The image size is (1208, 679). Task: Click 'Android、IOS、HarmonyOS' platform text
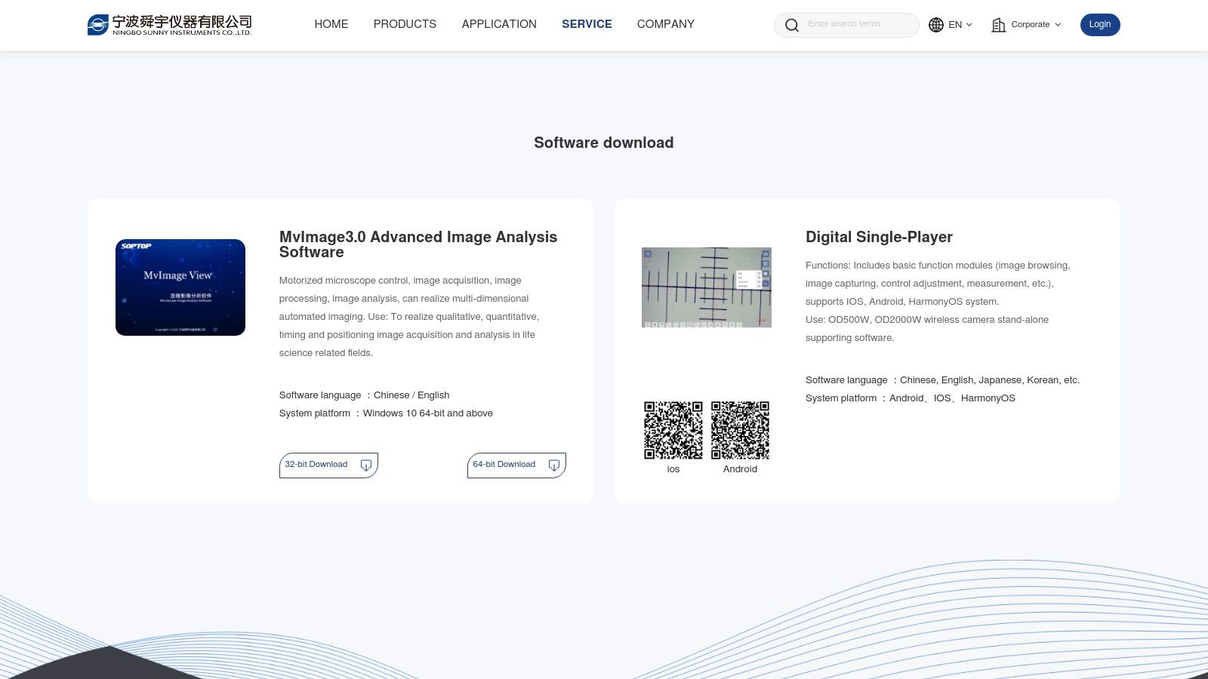pyautogui.click(x=952, y=398)
